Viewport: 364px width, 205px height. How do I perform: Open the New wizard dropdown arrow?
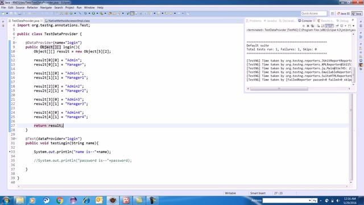pyautogui.click(x=7, y=14)
